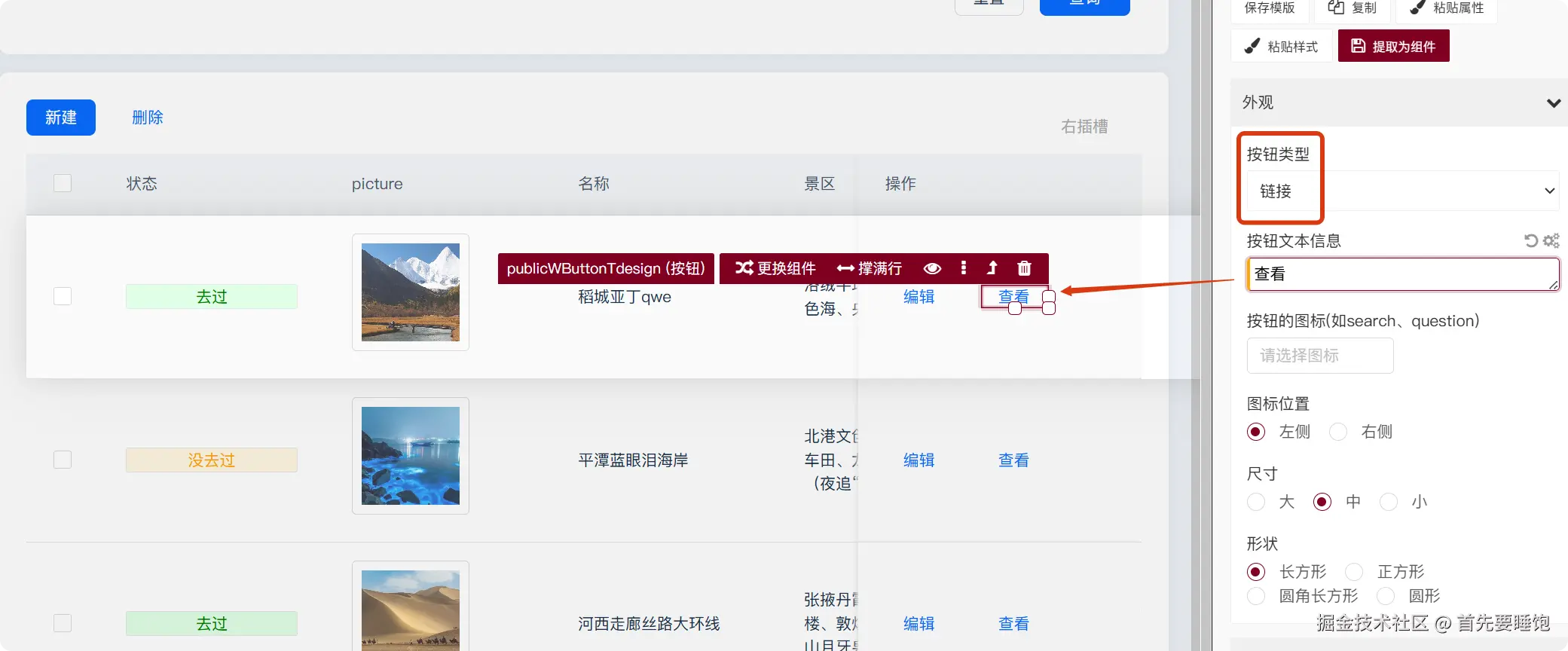Viewport: 1568px width, 651px height.
Task: Click the 景区 column header
Action: (x=820, y=184)
